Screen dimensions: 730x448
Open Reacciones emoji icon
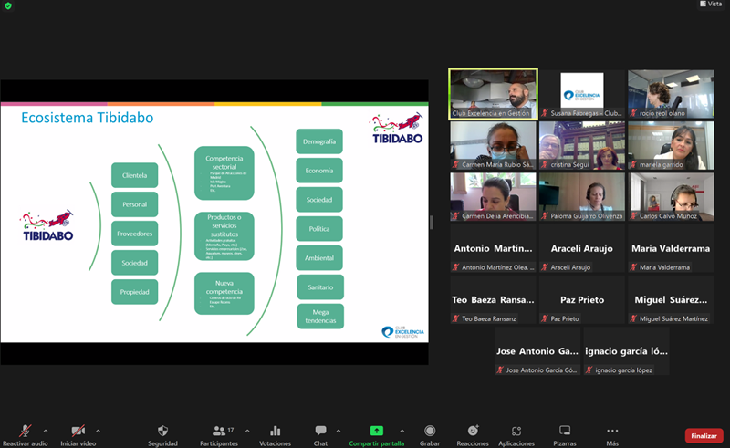(473, 431)
